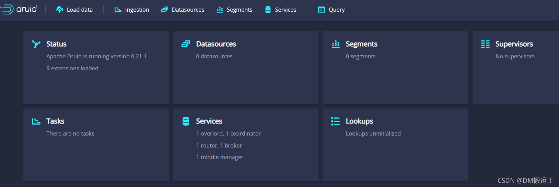Click the Status card graph icon
This screenshot has width=559, height=187.
tap(36, 44)
